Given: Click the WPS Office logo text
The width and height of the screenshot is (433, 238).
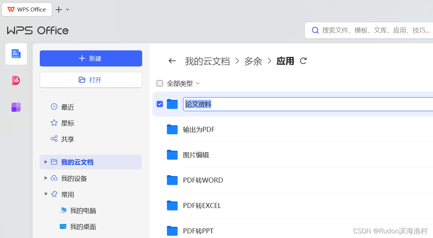Looking at the screenshot, I should [x=38, y=30].
